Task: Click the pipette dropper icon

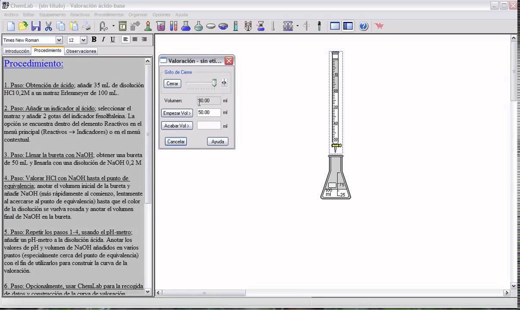Action: pyautogui.click(x=319, y=26)
